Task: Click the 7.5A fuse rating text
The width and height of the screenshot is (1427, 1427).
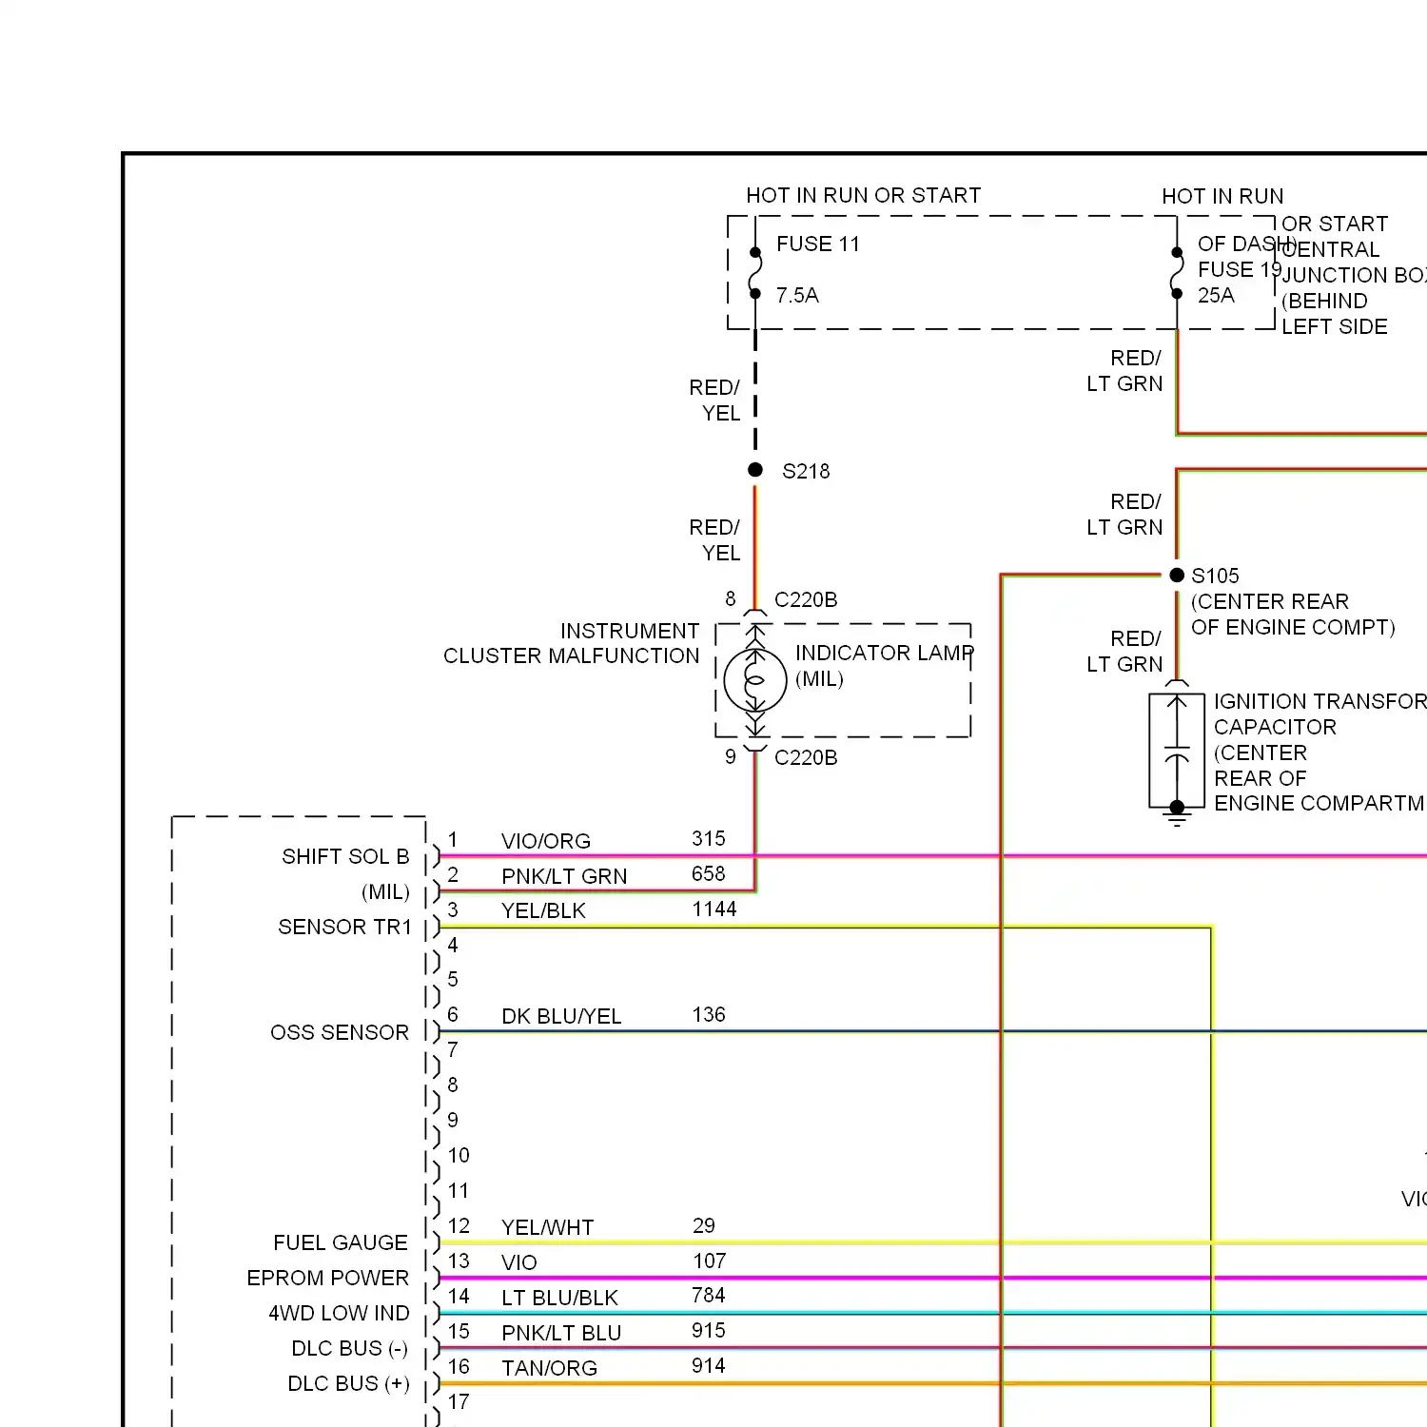Action: pos(797,296)
